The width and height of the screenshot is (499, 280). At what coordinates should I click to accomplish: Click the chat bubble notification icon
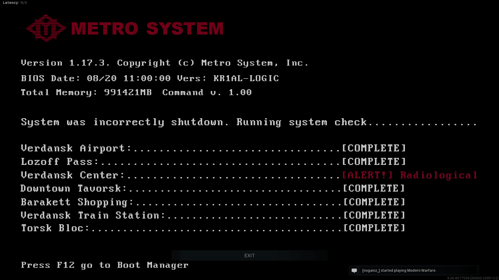coord(354,270)
